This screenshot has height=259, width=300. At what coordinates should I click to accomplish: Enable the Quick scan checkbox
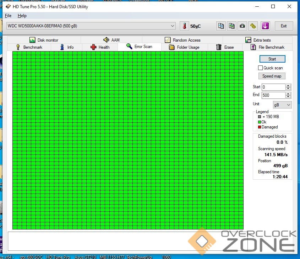260,68
